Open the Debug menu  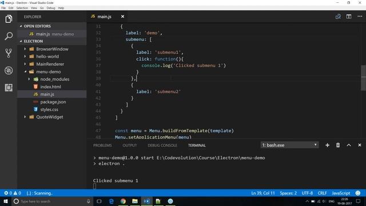(x=51, y=8)
